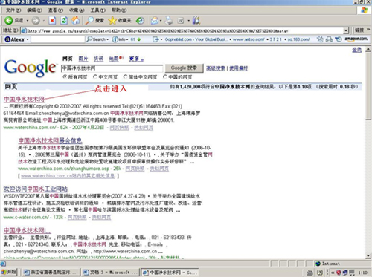Click in the Alexa toolbar search field
The width and height of the screenshot is (372, 277).
58,39
